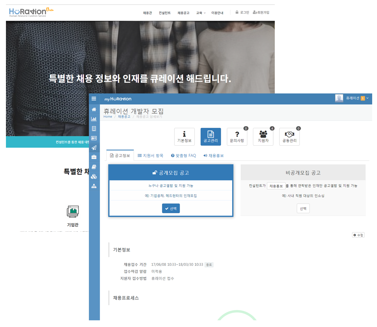Click the 채용프로세스 section heading
This screenshot has width=377, height=327.
(126, 298)
